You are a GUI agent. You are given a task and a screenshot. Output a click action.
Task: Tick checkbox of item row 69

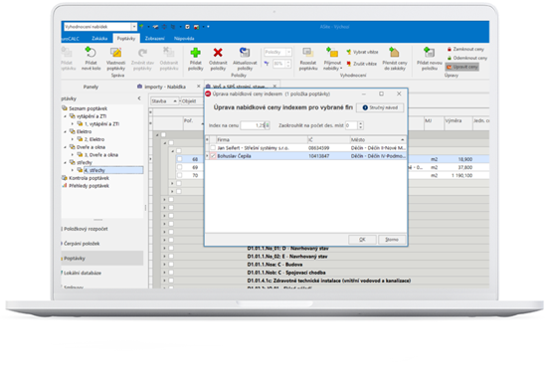[179, 167]
